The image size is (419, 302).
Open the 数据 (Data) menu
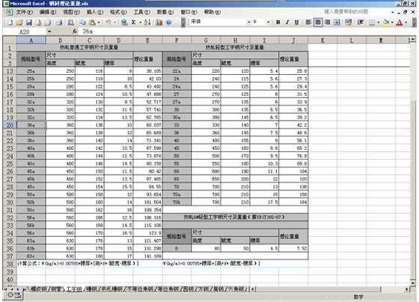coord(165,12)
